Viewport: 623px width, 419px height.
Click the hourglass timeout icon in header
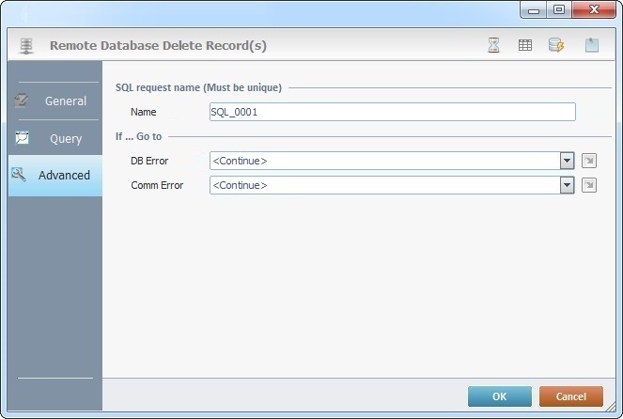coord(493,45)
